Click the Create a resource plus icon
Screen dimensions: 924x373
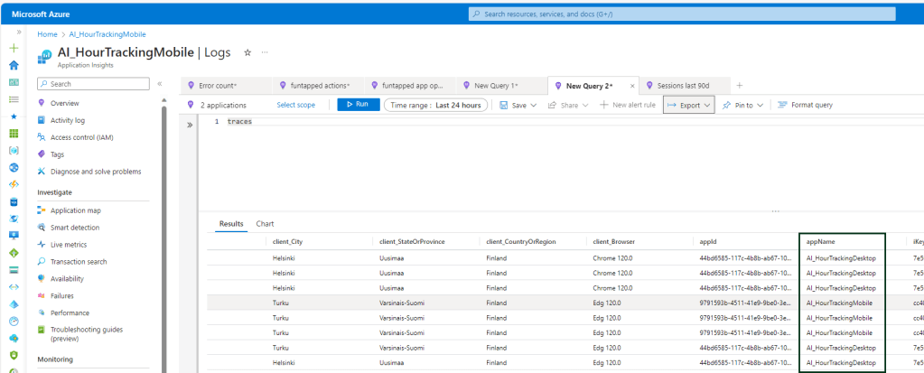14,48
